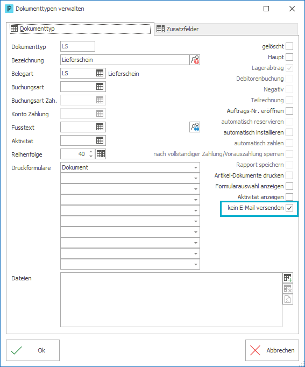Select the Dokumenttyp tab

[80, 29]
